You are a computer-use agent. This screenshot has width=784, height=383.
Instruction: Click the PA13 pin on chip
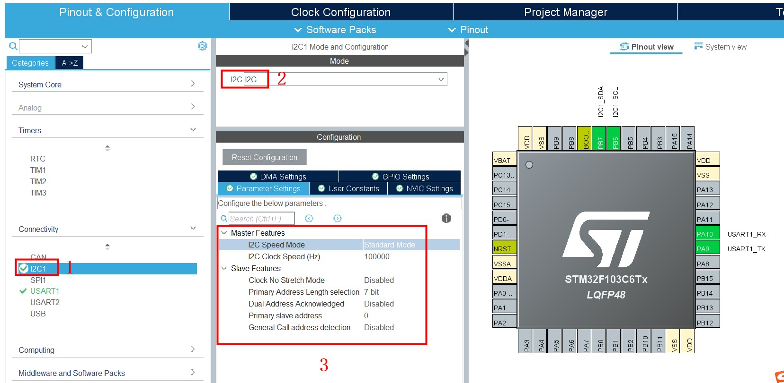coord(708,189)
